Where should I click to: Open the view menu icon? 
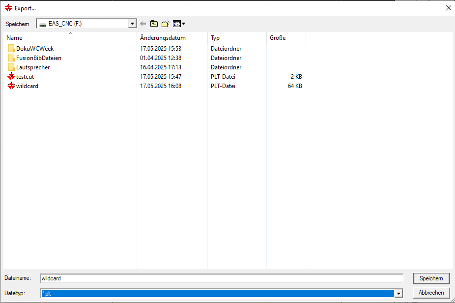(x=179, y=24)
